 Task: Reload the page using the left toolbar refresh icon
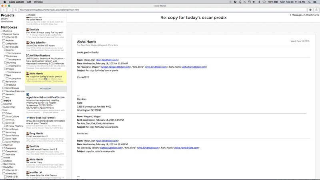16,10
